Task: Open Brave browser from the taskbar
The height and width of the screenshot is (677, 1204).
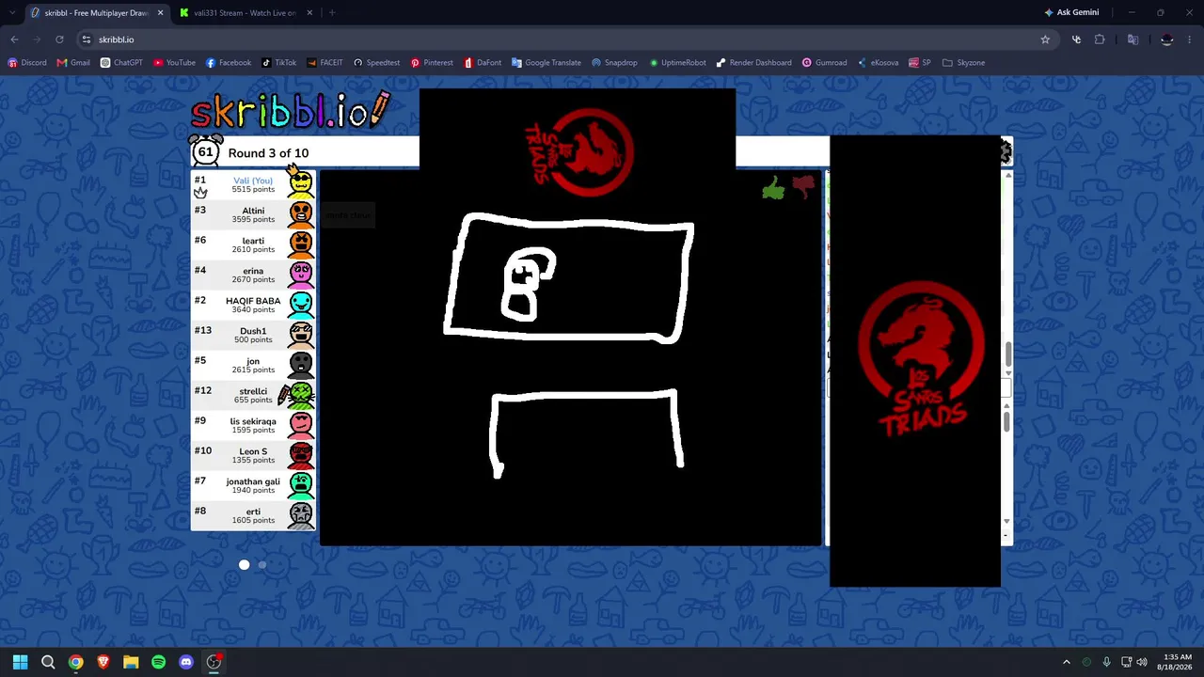Action: [103, 662]
